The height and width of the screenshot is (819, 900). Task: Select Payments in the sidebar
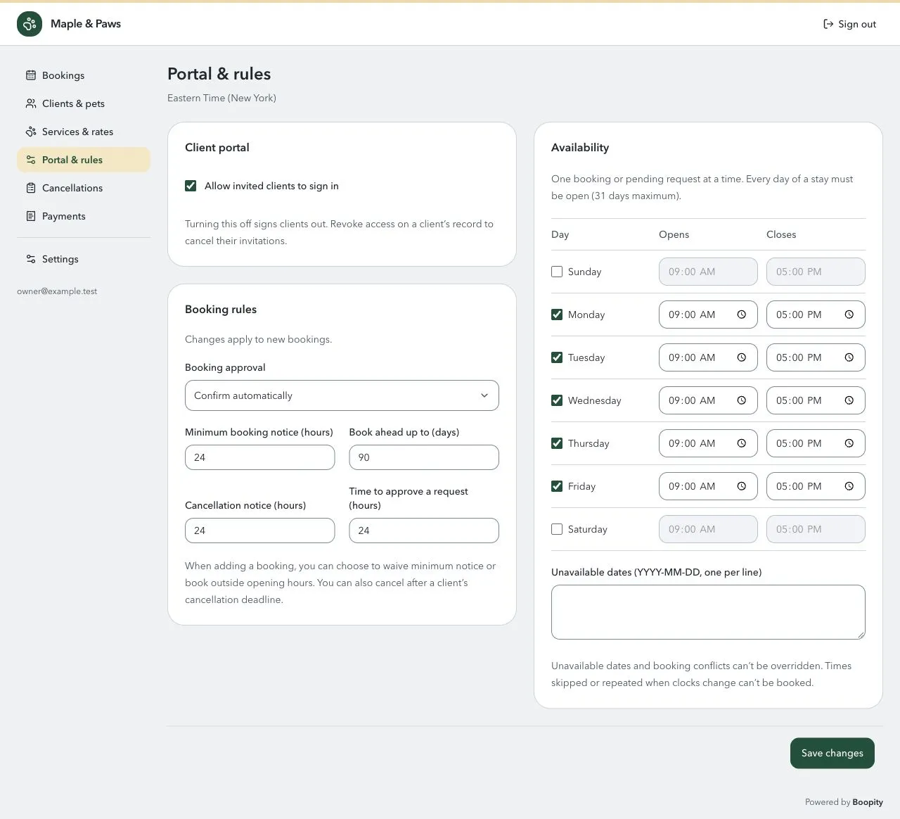coord(84,216)
